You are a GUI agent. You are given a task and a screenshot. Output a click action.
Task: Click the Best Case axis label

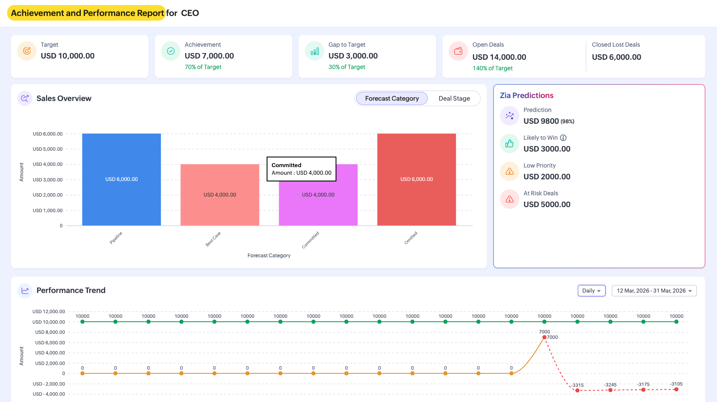(213, 239)
